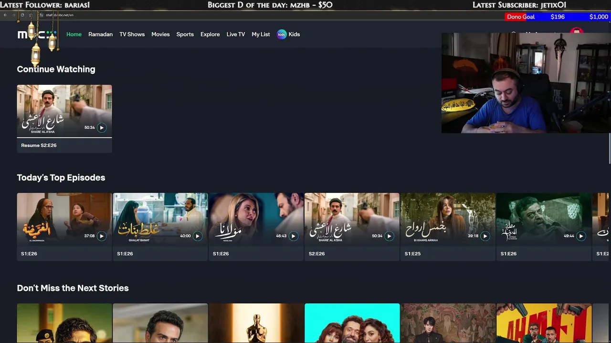The height and width of the screenshot is (343, 611).
Task: Play the 49:44 episode
Action: click(581, 236)
